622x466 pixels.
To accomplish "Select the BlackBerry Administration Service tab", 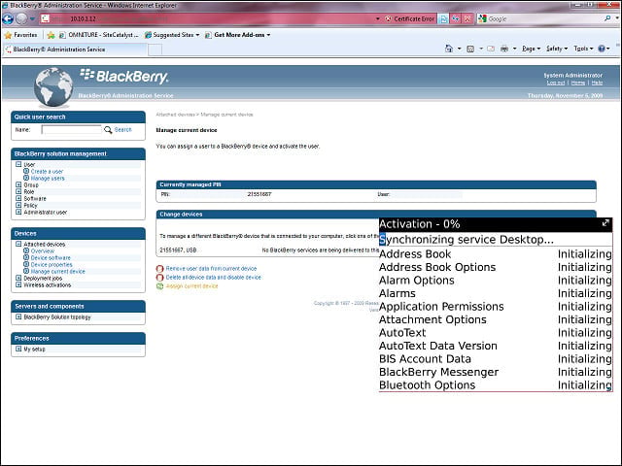I will pyautogui.click(x=75, y=50).
